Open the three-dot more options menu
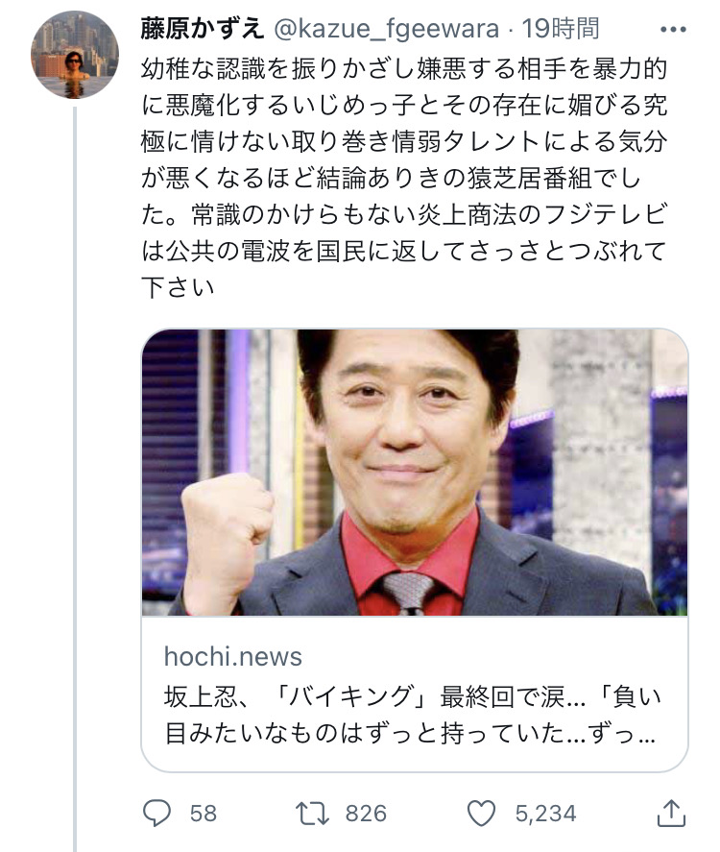Screen dimensions: 720x852 [x=673, y=30]
